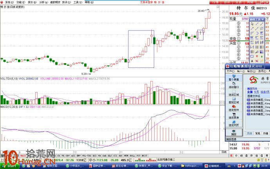Open the 功能(F) menu
This screenshot has height=169, width=270.
coord(21,2)
